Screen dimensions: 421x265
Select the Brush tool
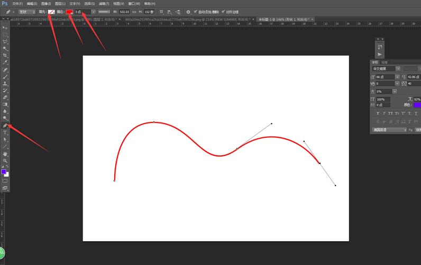click(5, 77)
